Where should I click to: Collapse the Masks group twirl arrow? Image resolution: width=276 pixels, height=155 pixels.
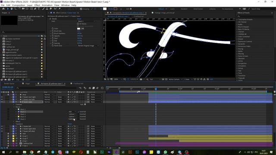coord(14,107)
